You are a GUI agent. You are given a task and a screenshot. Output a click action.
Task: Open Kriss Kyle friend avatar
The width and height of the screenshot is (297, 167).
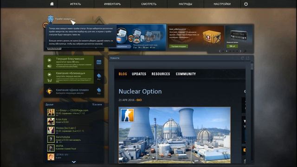coord(51,122)
